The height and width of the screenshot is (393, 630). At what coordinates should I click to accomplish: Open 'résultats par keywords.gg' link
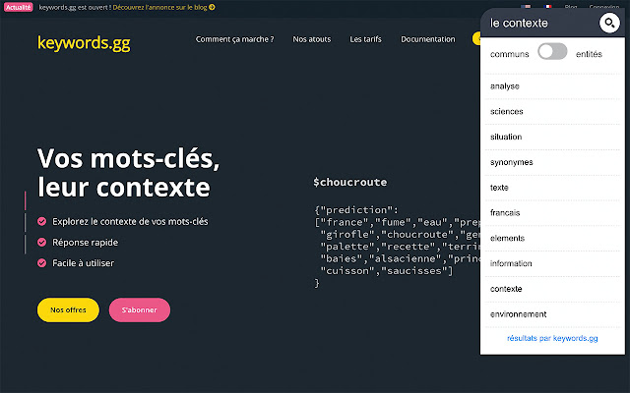tap(552, 338)
